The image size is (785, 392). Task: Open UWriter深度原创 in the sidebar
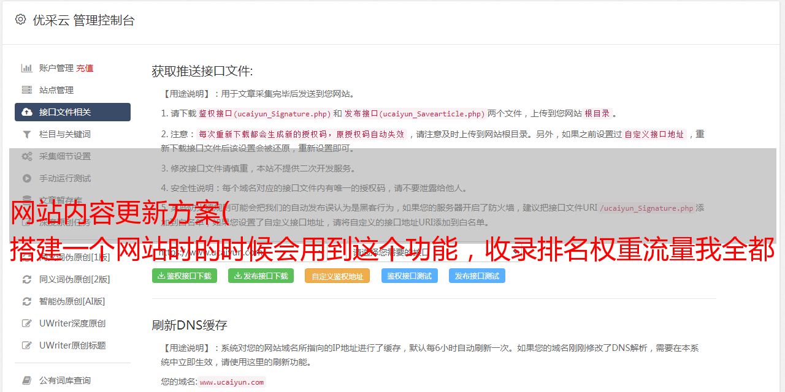(x=72, y=323)
